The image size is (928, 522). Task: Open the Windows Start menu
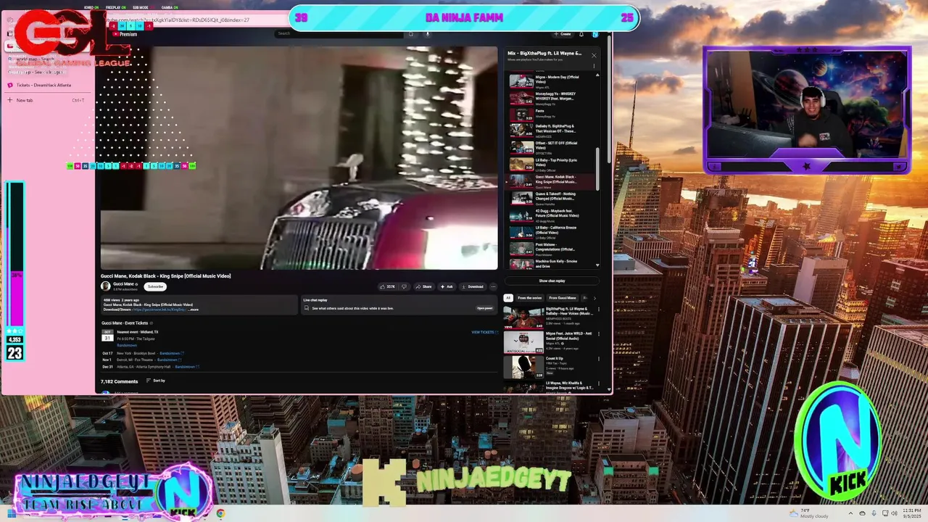pyautogui.click(x=11, y=513)
